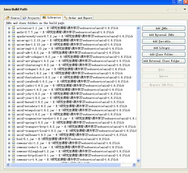The image size is (188, 173).
Task: Click jar icon of activation-1.1.jar
Action: pyautogui.click(x=14, y=28)
